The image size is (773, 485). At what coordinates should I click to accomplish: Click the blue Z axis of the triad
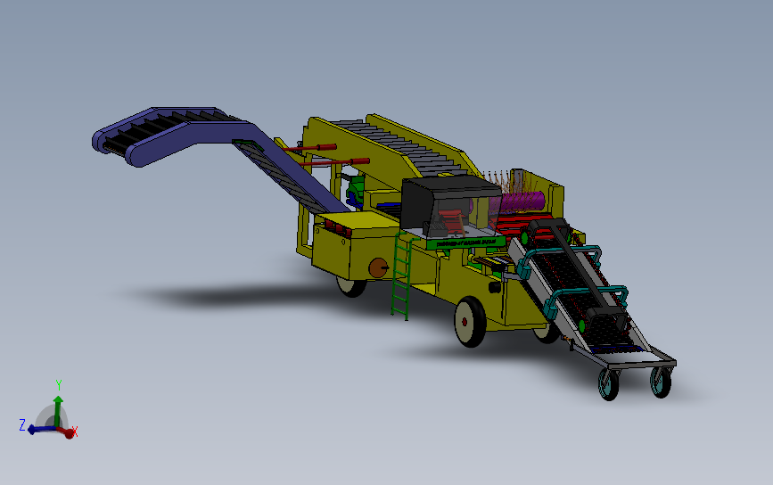click(x=40, y=430)
